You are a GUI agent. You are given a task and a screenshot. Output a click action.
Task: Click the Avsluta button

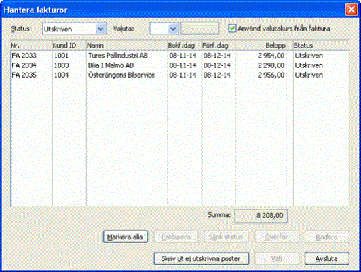pyautogui.click(x=326, y=258)
